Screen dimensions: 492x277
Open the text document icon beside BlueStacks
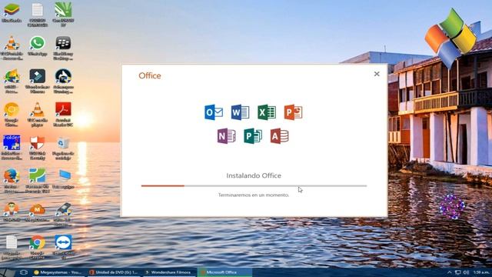pyautogui.click(x=38, y=14)
